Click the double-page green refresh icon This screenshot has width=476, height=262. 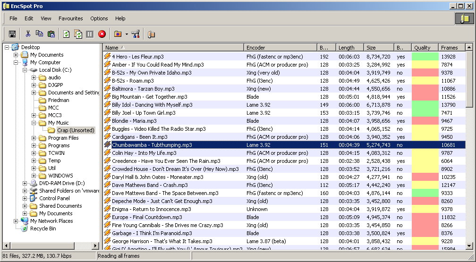point(78,34)
